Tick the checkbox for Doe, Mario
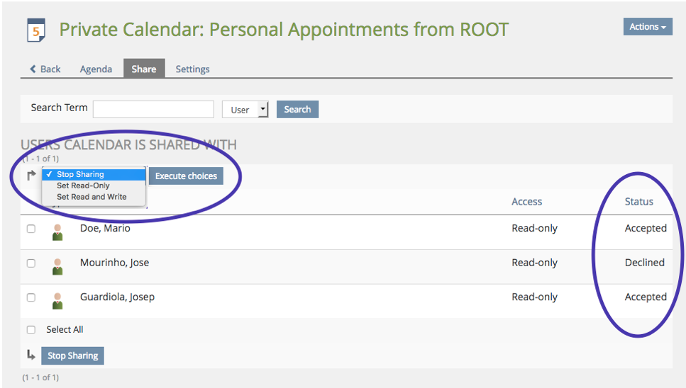 31,229
